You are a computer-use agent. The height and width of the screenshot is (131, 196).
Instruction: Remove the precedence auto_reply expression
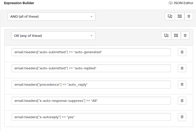(x=182, y=84)
